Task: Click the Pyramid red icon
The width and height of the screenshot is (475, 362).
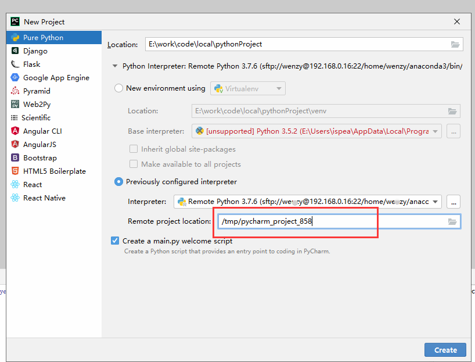Action: (x=15, y=91)
